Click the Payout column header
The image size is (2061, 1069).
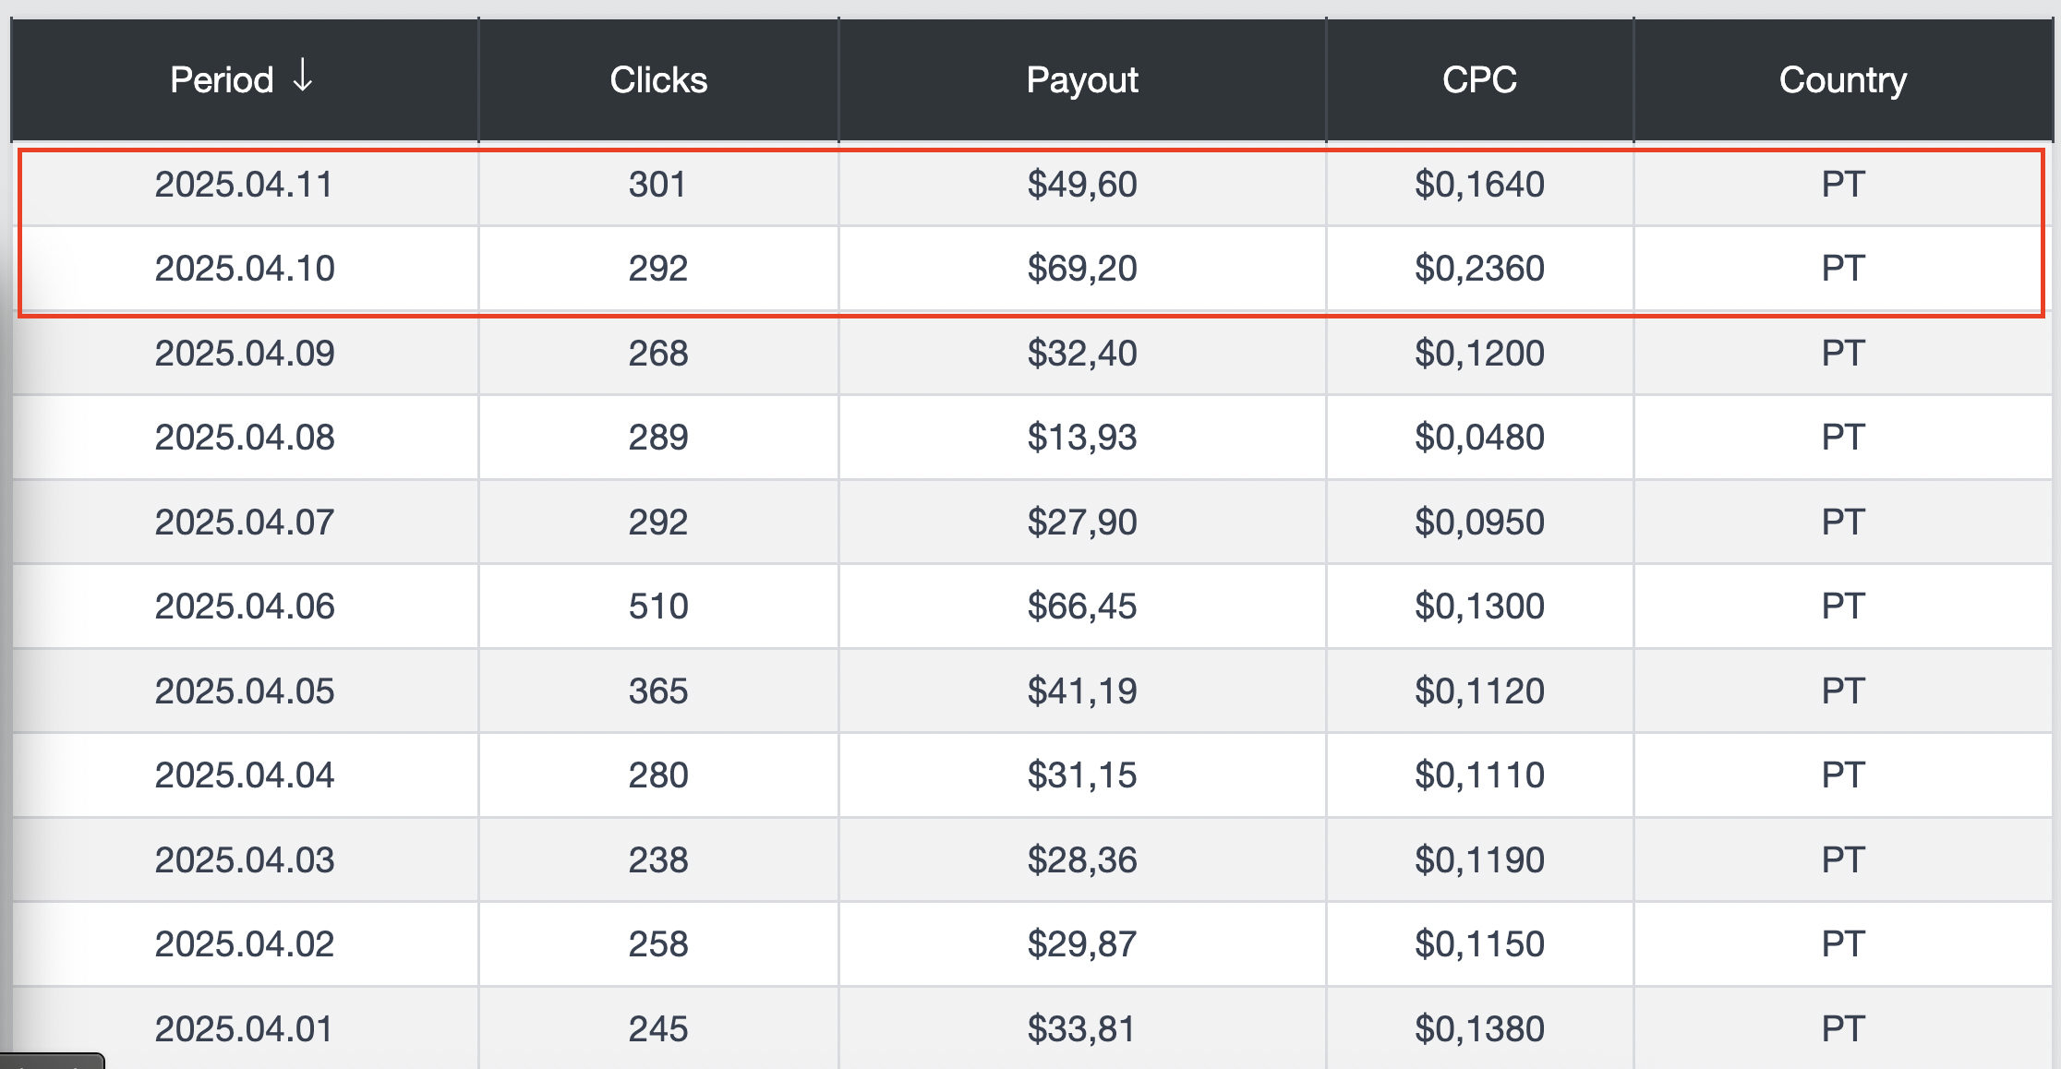pyautogui.click(x=1082, y=80)
